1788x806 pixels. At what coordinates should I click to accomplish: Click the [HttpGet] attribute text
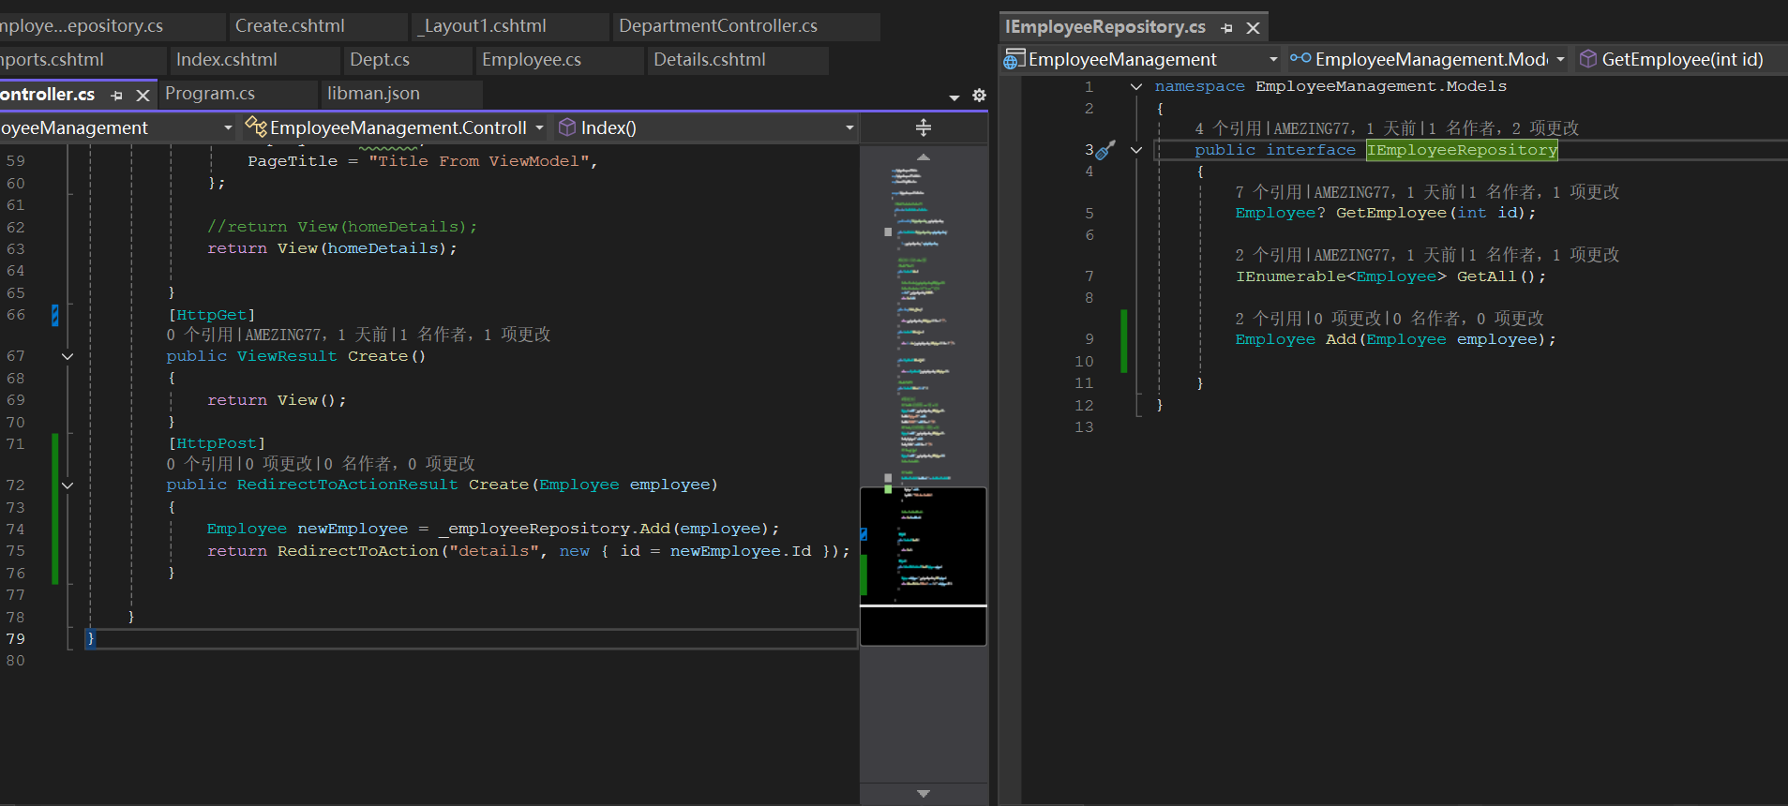pos(211,315)
